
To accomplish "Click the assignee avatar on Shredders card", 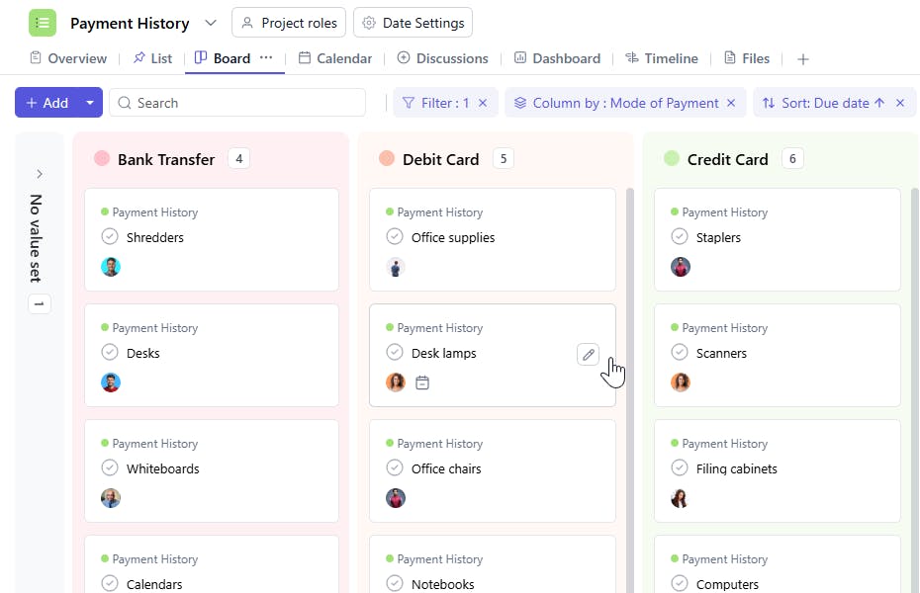I will click(x=111, y=267).
